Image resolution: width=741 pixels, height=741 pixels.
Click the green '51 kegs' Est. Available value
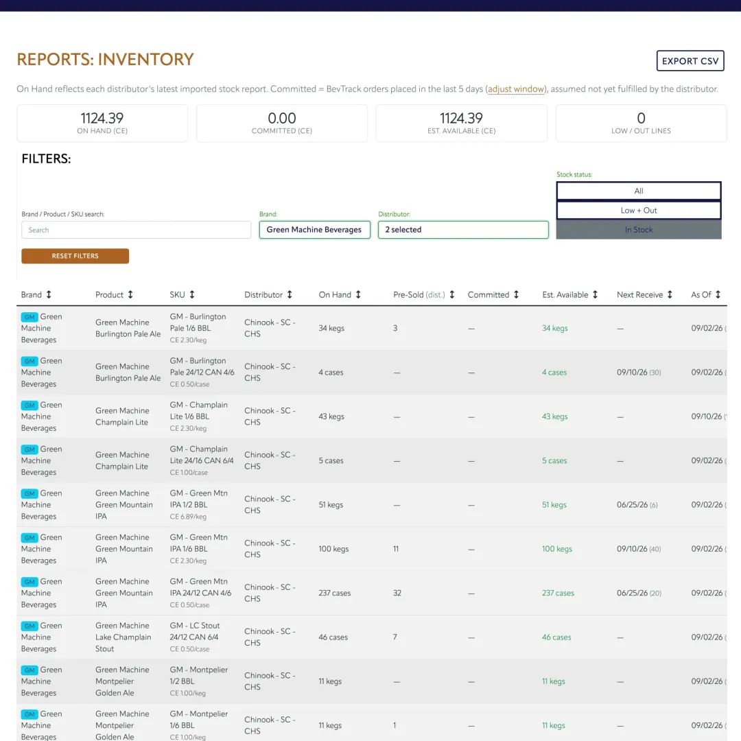[554, 505]
